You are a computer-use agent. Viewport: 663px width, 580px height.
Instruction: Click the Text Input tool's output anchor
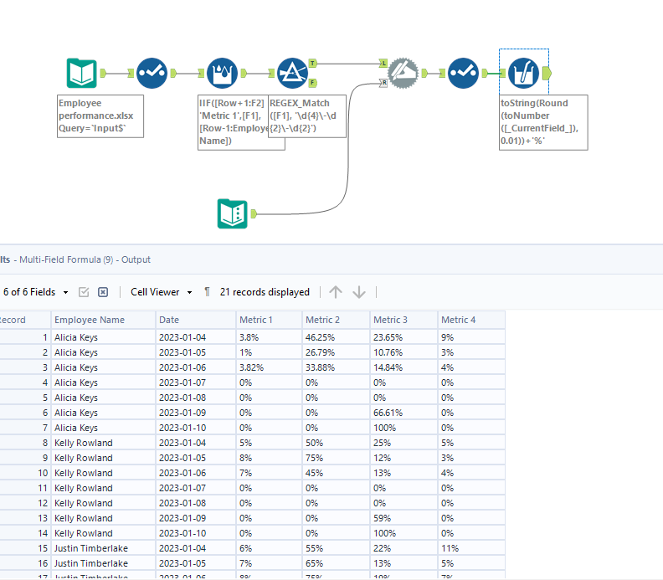[254, 214]
